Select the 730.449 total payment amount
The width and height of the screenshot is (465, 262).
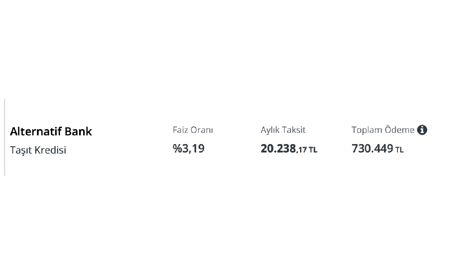pyautogui.click(x=372, y=148)
